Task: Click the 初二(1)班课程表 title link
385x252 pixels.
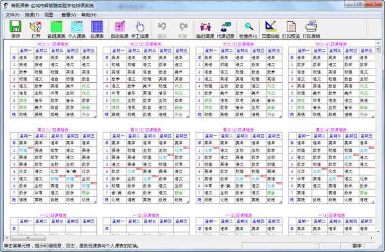Action: point(53,44)
